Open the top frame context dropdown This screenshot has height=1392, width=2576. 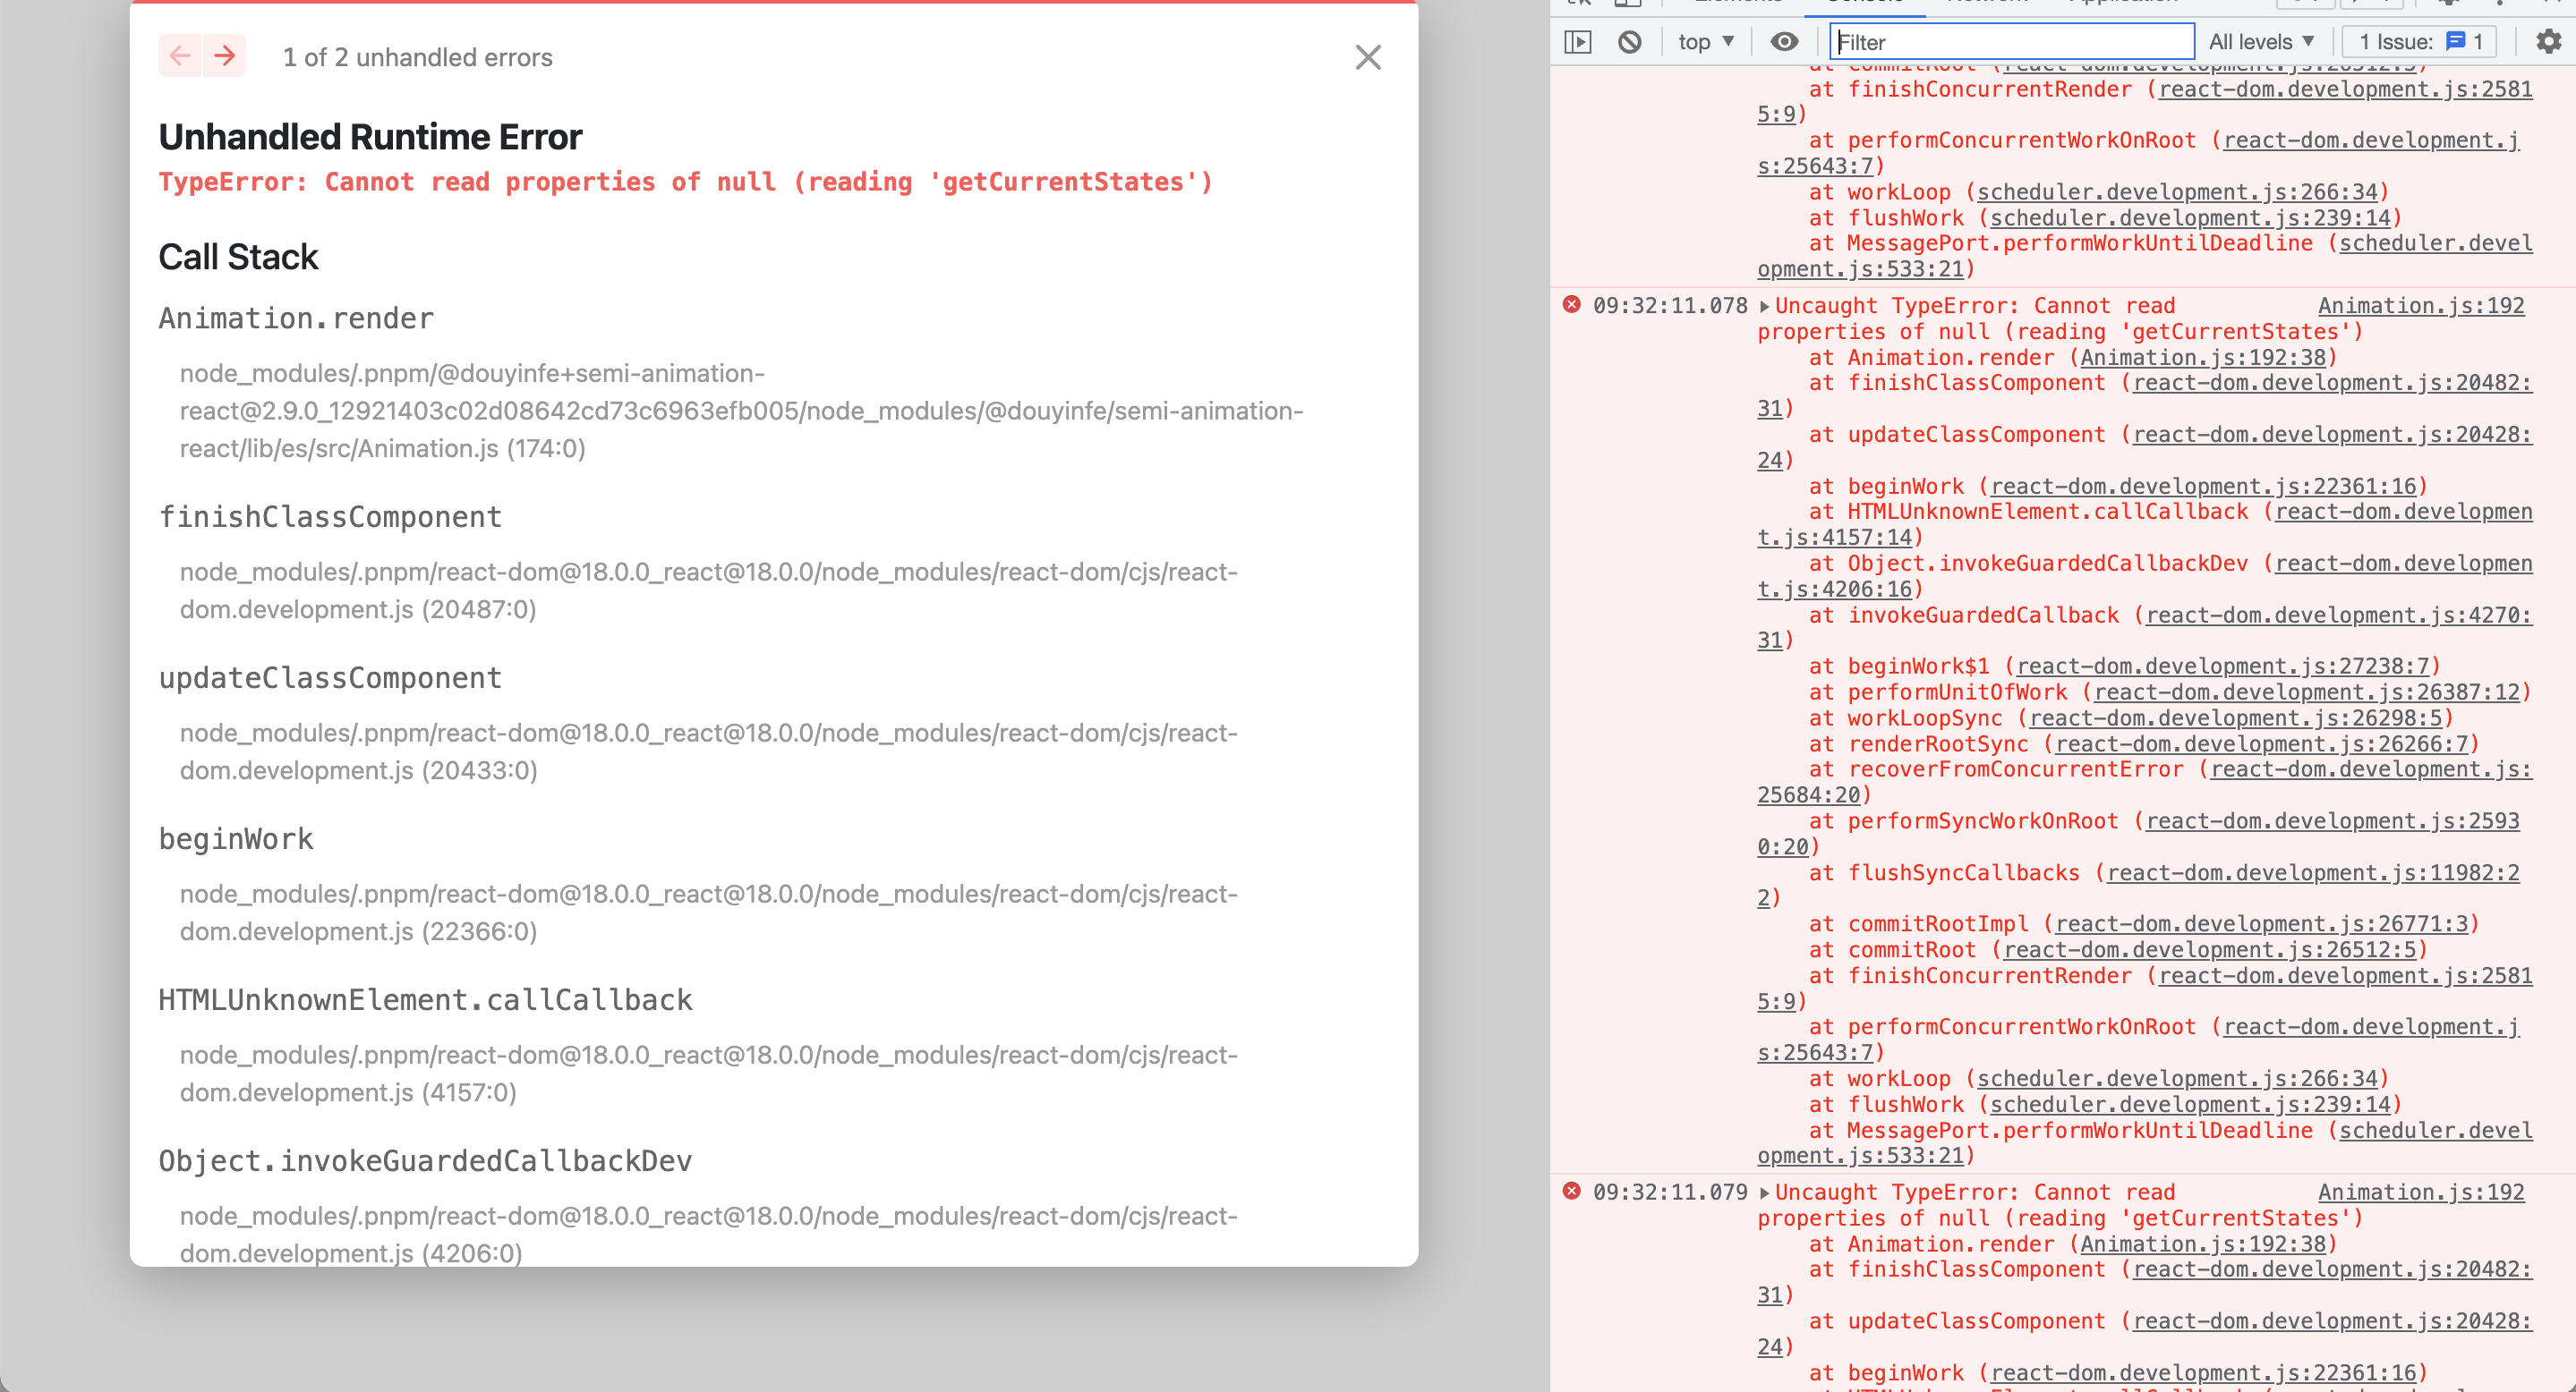pos(1703,41)
